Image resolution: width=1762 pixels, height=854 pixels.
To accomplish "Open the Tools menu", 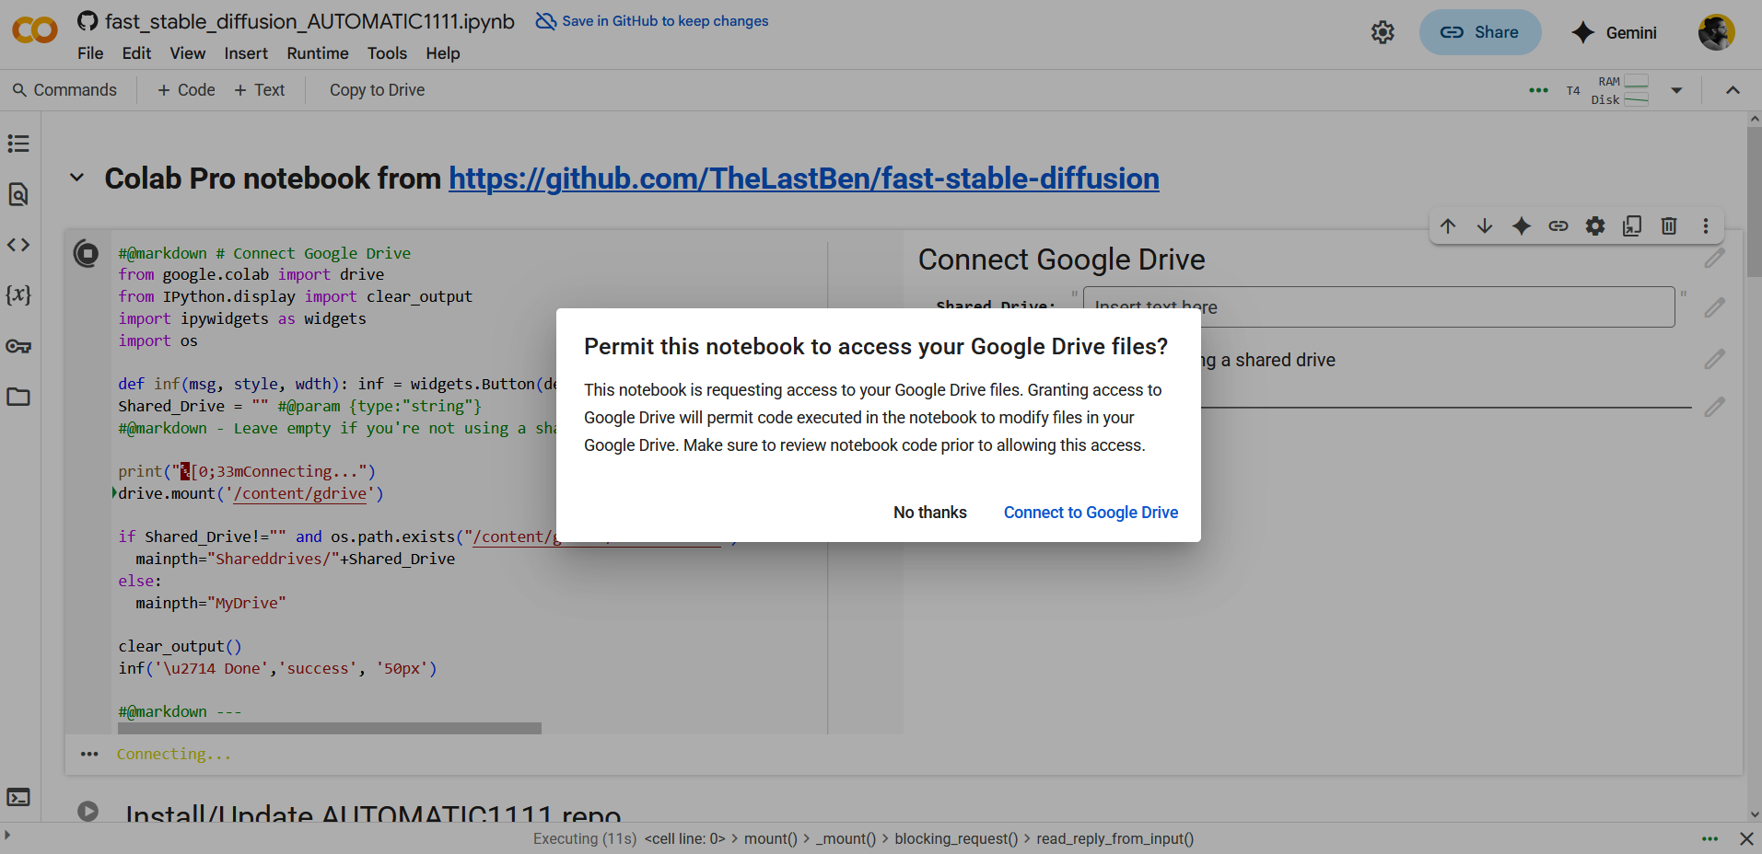I will (x=387, y=53).
